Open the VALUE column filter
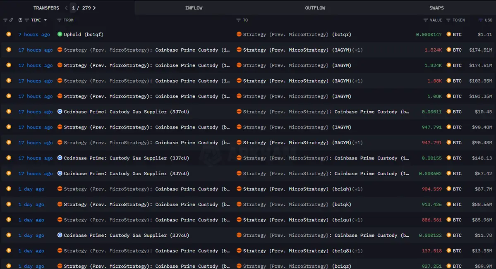The height and width of the screenshot is (269, 496). point(425,20)
